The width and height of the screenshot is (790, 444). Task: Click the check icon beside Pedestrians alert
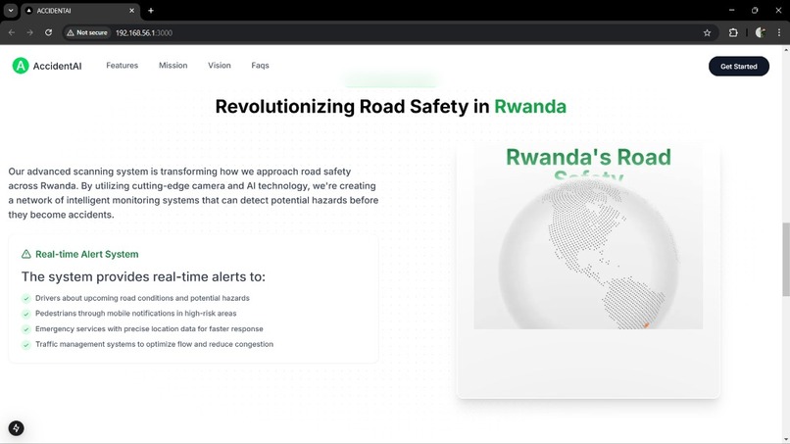26,314
